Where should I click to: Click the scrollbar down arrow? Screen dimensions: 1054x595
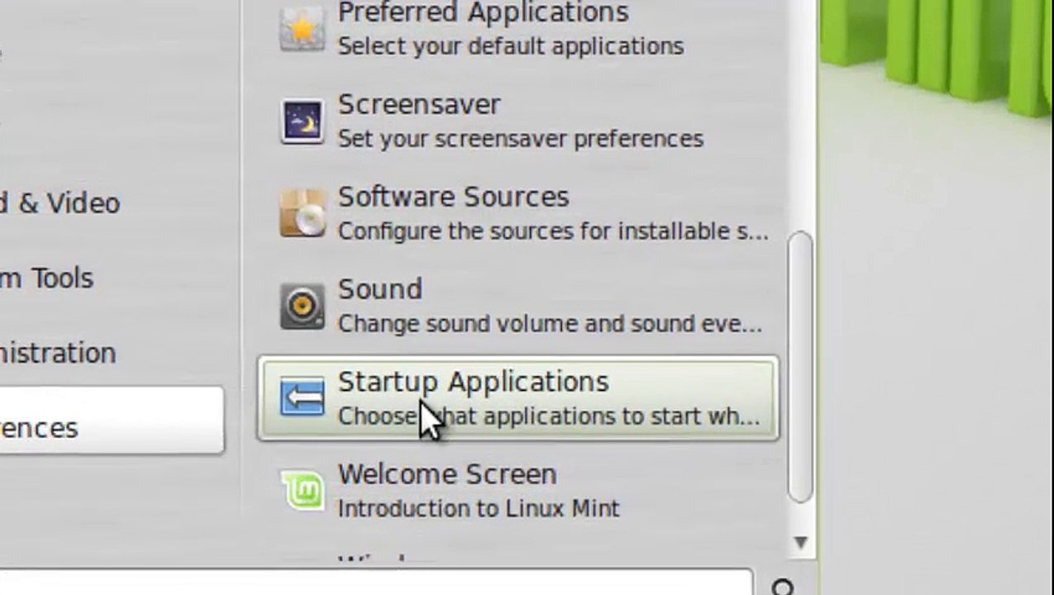[x=800, y=542]
